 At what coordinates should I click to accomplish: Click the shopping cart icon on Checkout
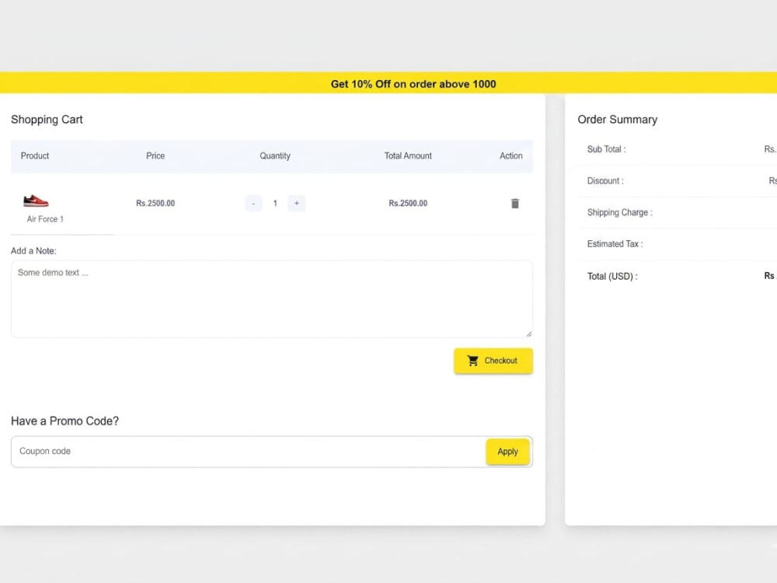coord(472,361)
